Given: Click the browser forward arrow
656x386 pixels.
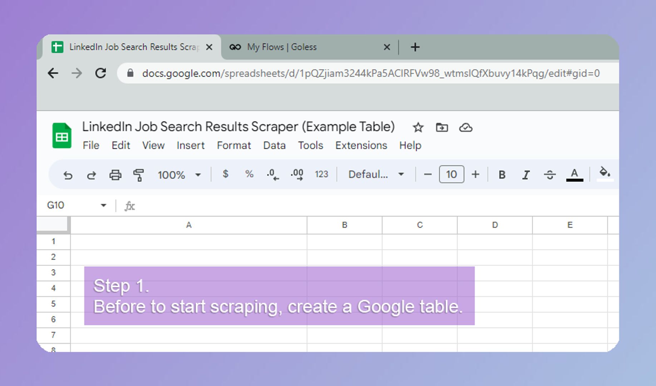Looking at the screenshot, I should tap(77, 73).
